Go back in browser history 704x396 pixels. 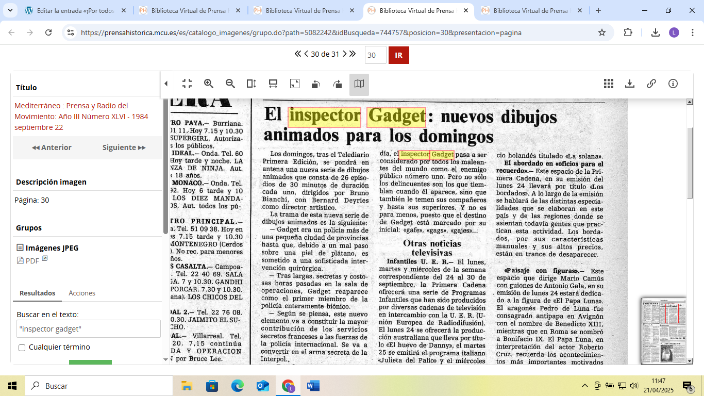(x=12, y=32)
